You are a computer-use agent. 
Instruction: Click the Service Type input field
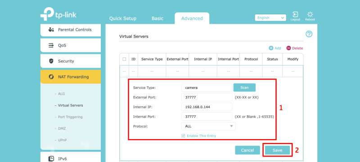point(207,88)
